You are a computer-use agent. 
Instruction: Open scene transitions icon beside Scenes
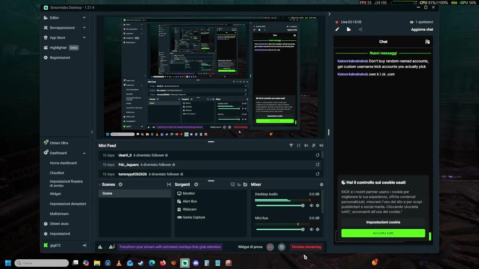tap(169, 185)
